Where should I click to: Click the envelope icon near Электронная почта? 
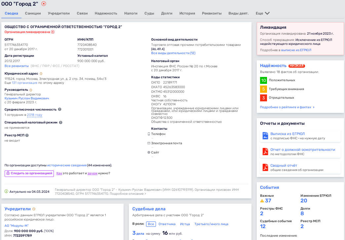[x=149, y=143]
